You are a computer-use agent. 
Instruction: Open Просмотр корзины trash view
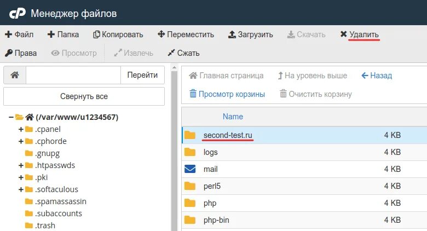point(227,94)
